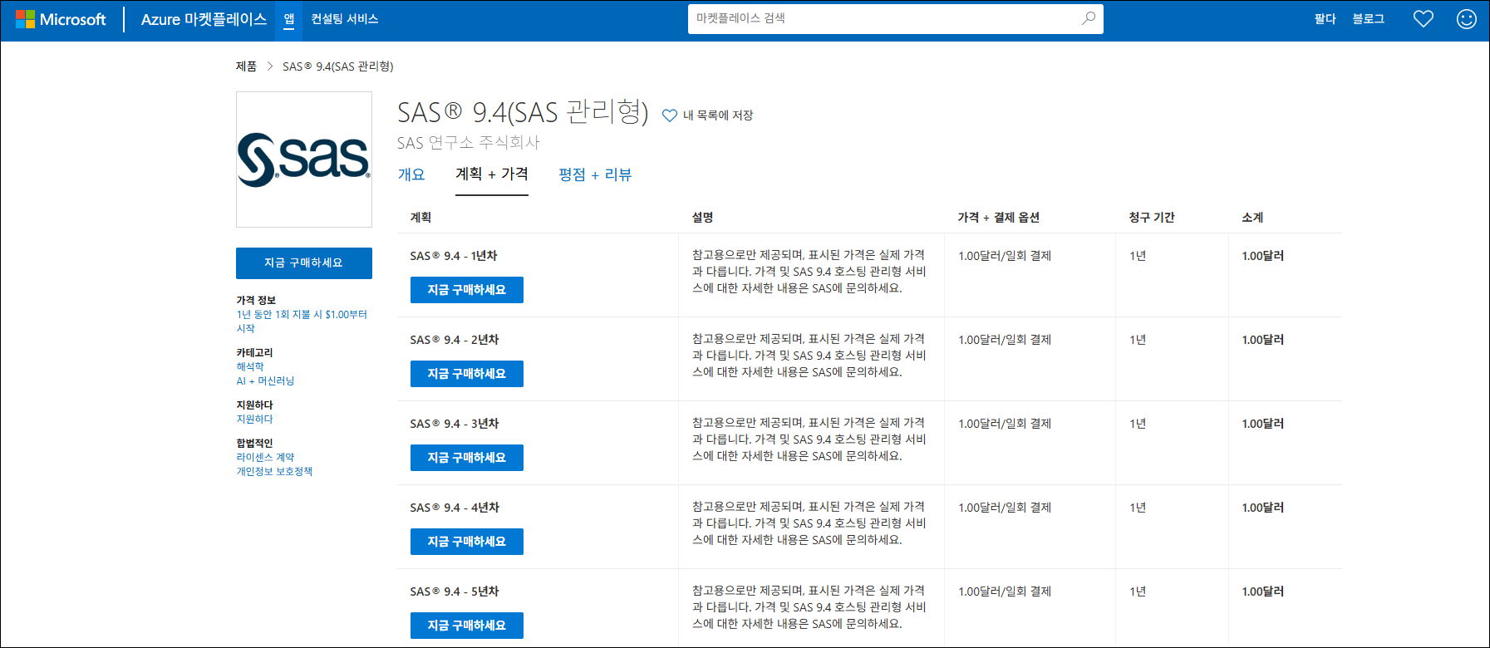
Task: Click the search magnifier icon
Action: [x=1088, y=18]
